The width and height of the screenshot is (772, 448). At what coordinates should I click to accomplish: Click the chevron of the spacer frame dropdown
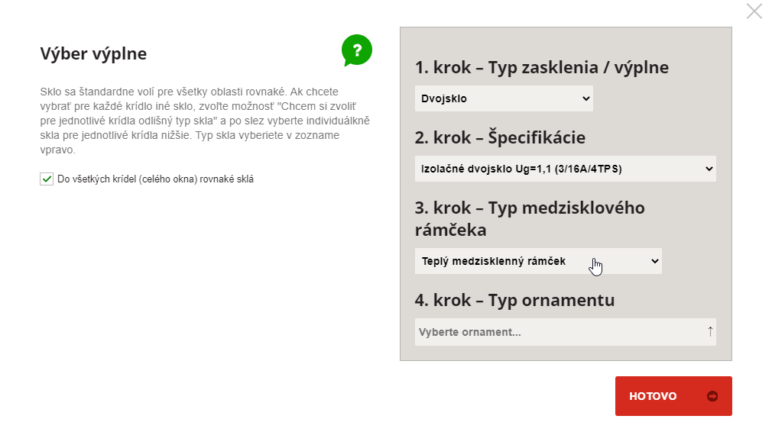point(654,261)
